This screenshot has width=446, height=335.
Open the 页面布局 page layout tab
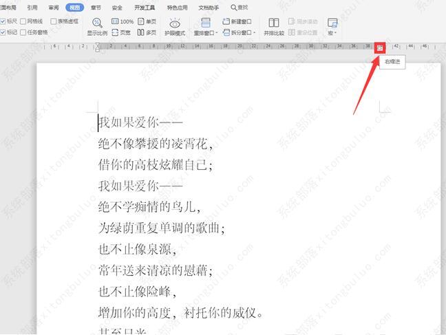coord(8,8)
